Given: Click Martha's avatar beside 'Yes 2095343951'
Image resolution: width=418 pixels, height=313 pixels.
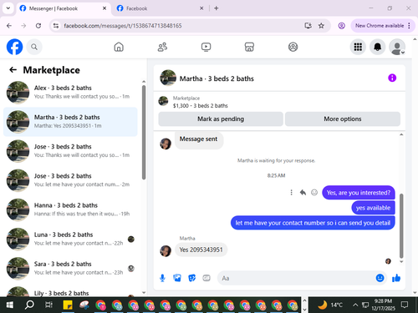Looking at the screenshot, I should coord(166,251).
